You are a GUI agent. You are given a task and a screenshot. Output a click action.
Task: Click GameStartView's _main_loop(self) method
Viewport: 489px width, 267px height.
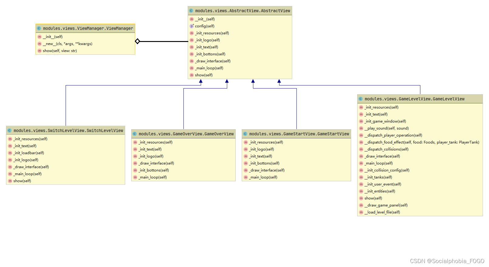263,177
